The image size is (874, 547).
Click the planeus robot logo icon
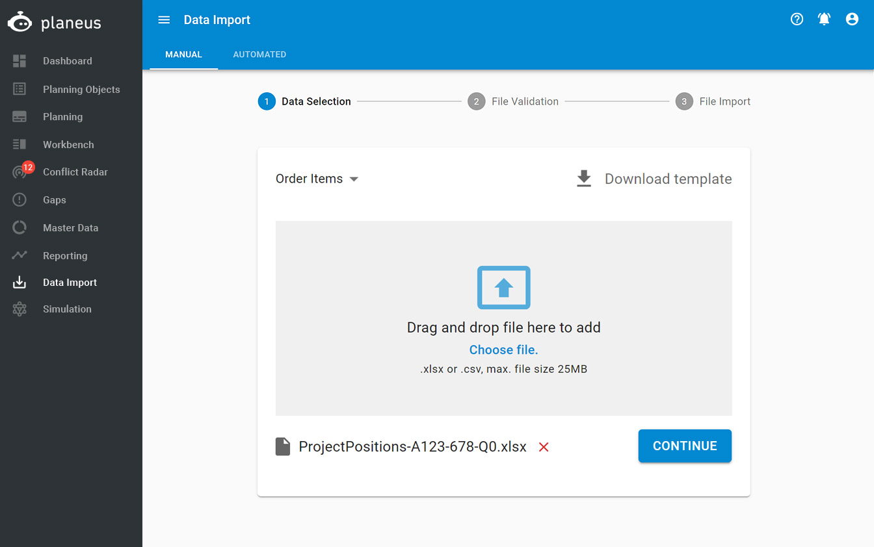pos(20,21)
